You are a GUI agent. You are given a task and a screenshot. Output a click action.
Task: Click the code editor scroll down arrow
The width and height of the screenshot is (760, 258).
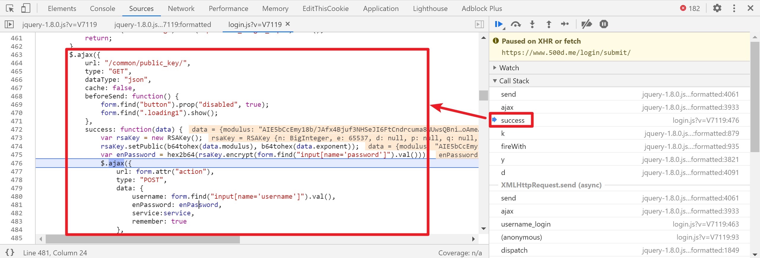click(483, 229)
